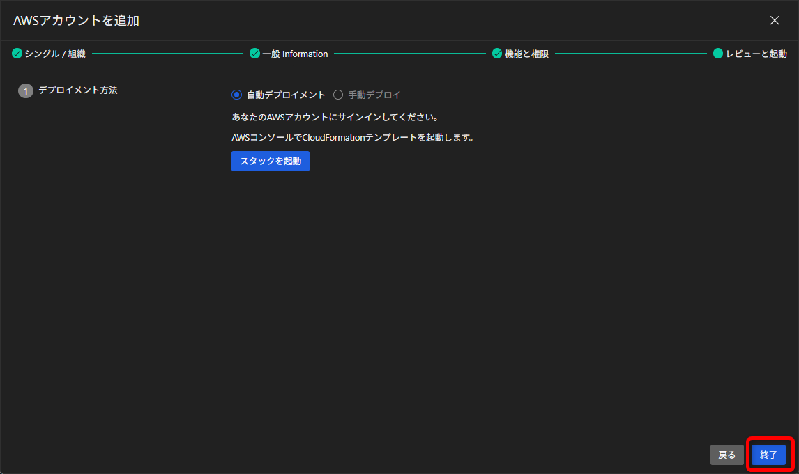This screenshot has width=799, height=474.
Task: Click the step 1 number badge
Action: tap(26, 90)
